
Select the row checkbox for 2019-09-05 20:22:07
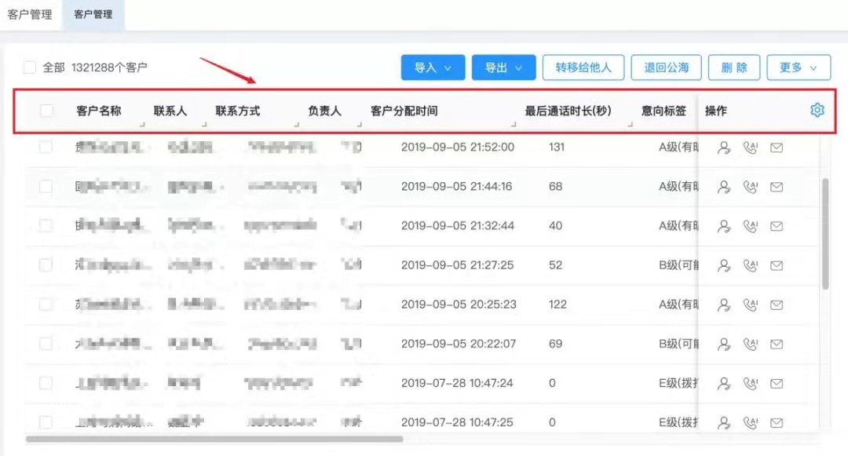click(x=46, y=344)
